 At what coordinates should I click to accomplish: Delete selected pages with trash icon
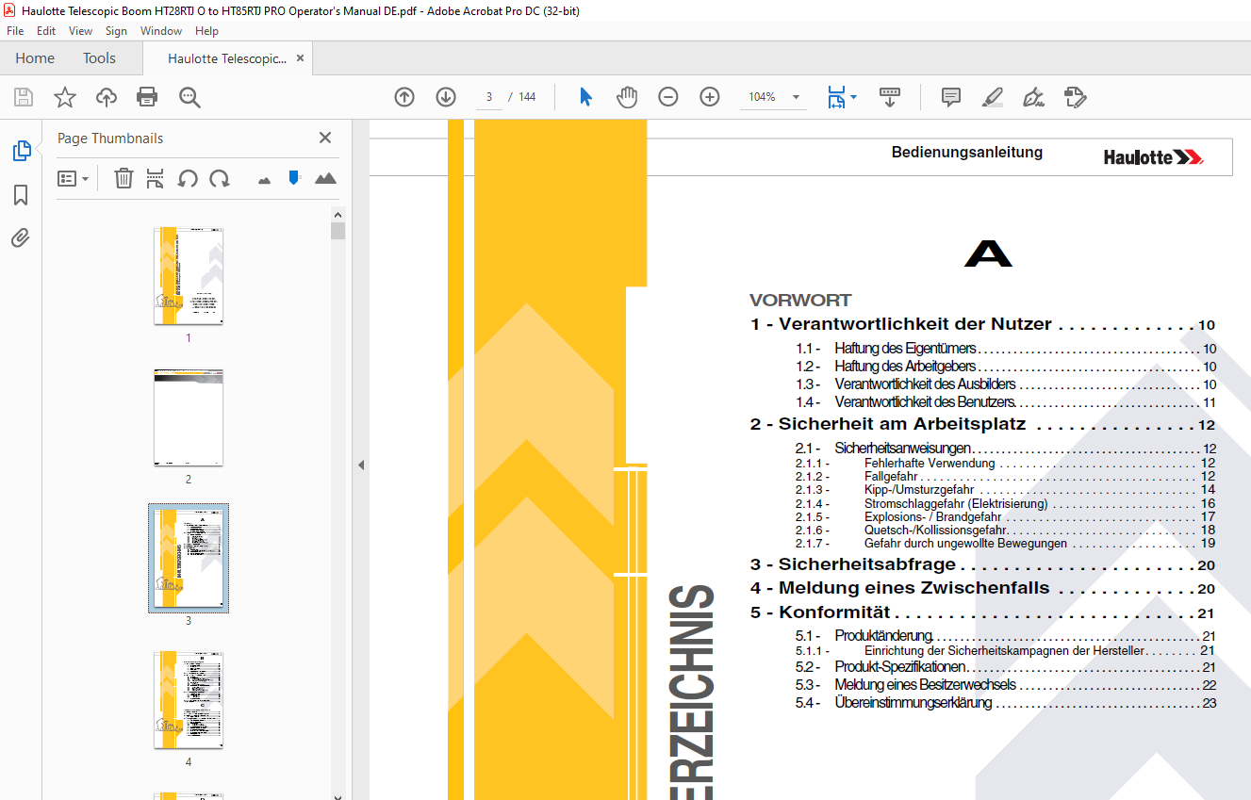[x=123, y=178]
